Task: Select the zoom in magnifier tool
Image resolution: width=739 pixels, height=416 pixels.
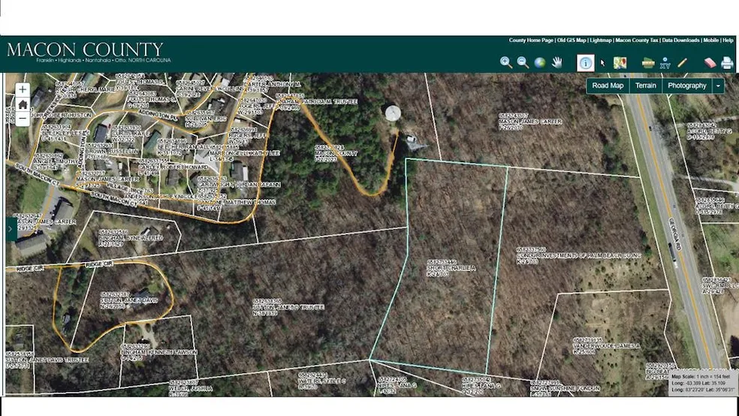Action: click(x=506, y=63)
